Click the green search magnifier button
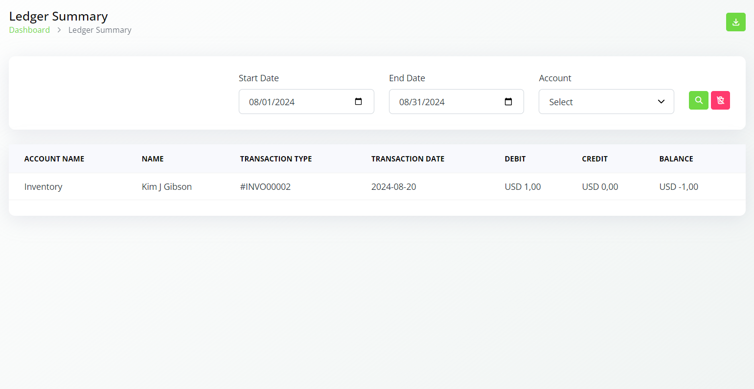The height and width of the screenshot is (389, 754). pos(699,100)
